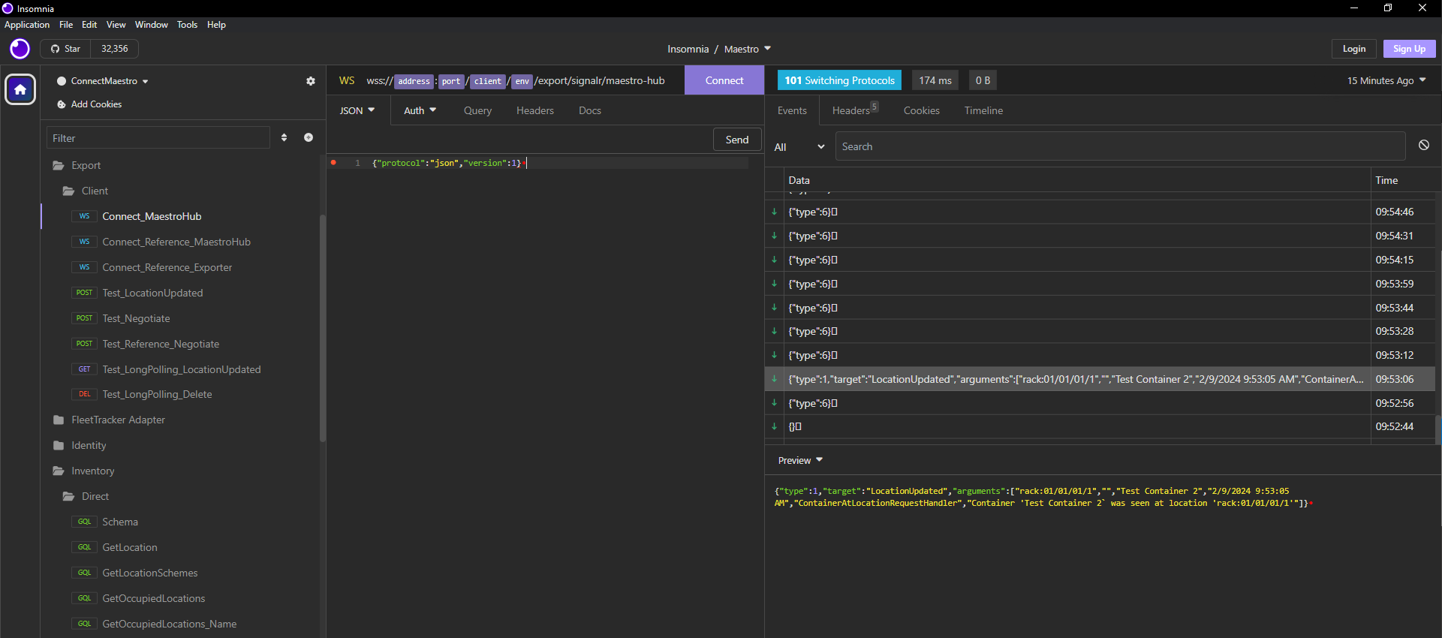Viewport: 1442px width, 638px height.
Task: Open the Events response tab
Action: (792, 110)
